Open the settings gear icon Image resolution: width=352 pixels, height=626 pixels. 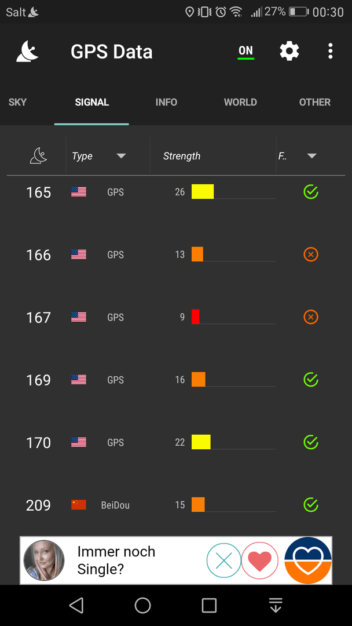[x=289, y=52]
